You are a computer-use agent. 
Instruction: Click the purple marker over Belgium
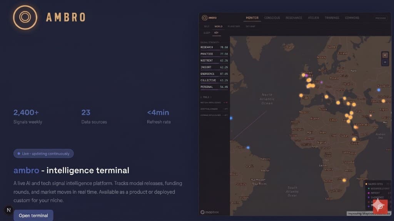(x=322, y=82)
